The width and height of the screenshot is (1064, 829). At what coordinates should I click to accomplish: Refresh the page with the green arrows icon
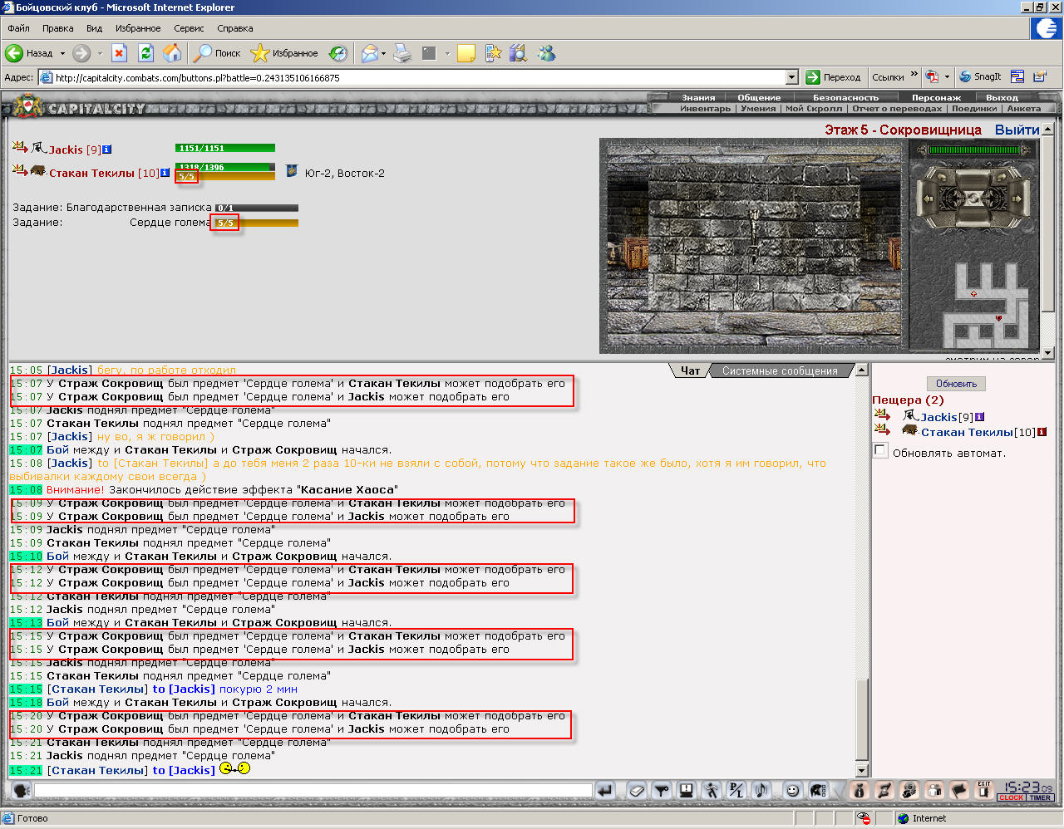[145, 53]
